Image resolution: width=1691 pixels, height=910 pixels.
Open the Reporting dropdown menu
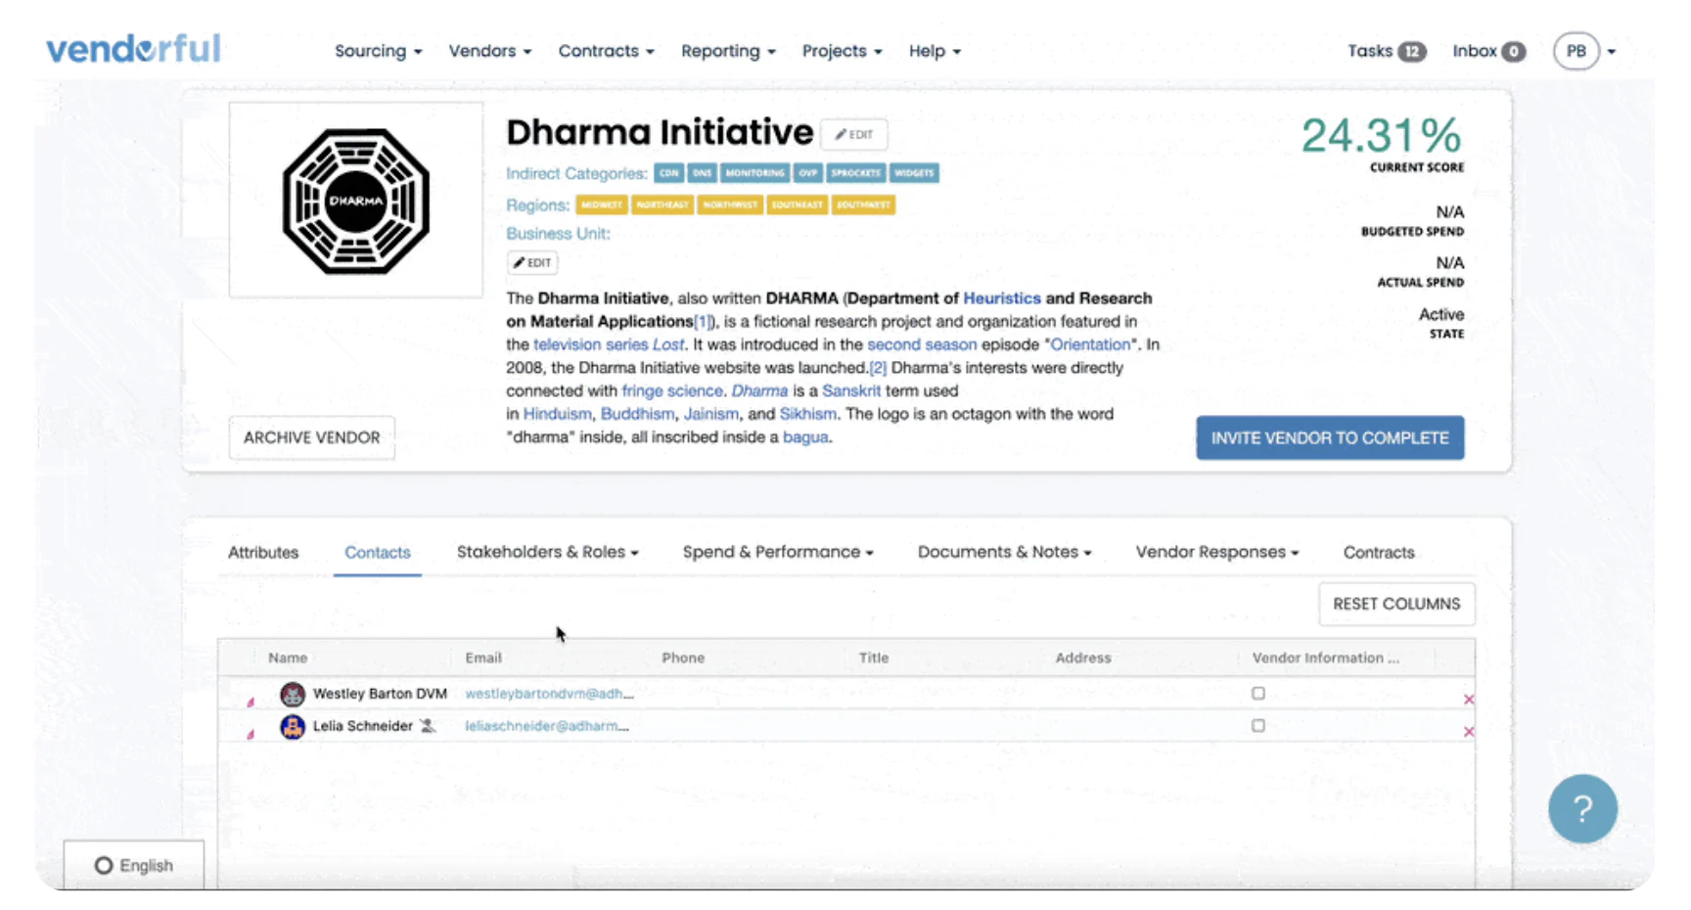pos(728,51)
